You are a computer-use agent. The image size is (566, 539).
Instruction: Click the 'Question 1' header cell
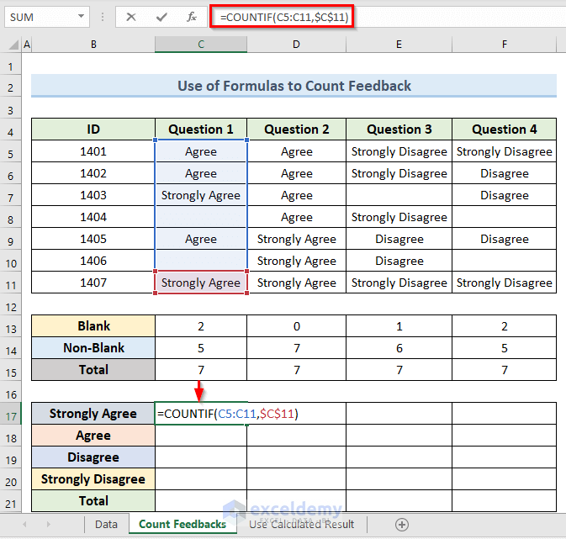pyautogui.click(x=201, y=129)
